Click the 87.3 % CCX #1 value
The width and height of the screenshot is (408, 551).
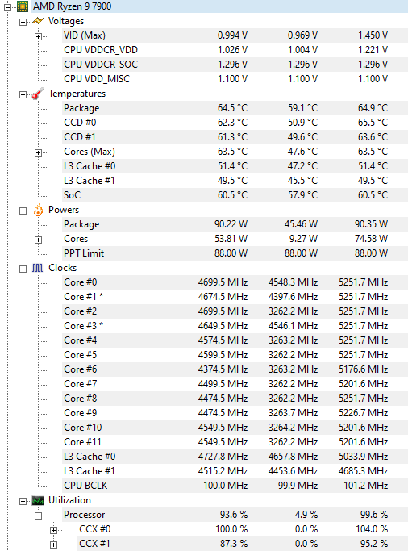point(234,543)
